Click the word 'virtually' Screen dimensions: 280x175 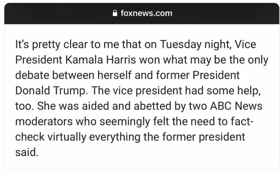point(67,137)
